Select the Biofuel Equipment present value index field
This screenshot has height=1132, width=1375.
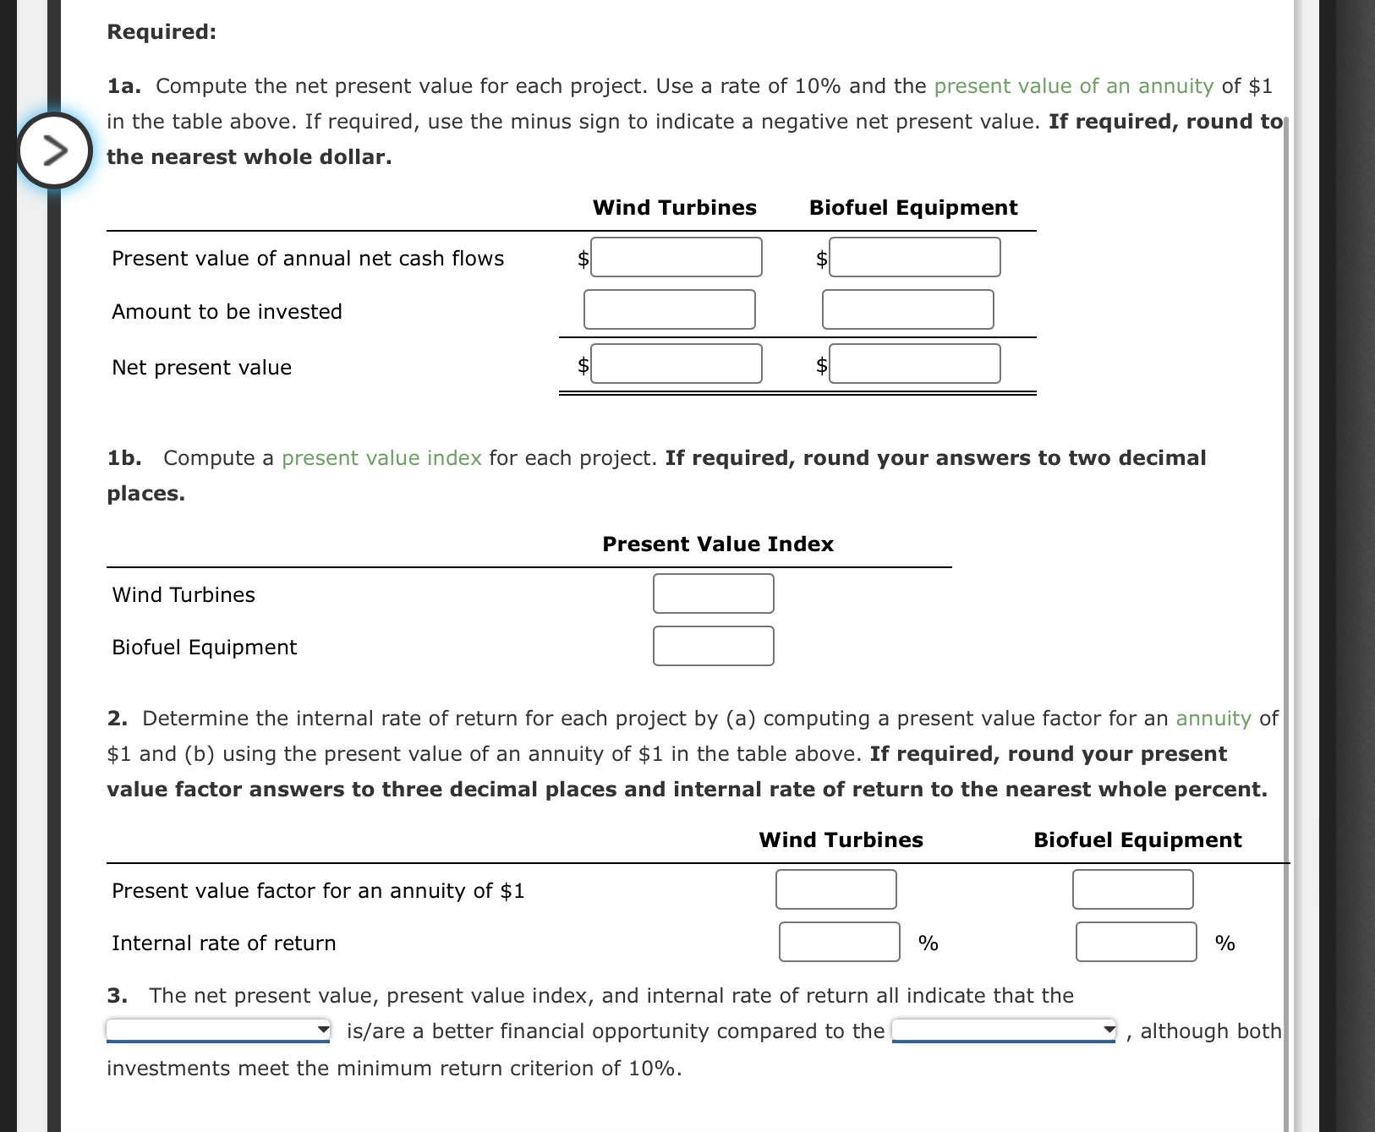click(713, 646)
